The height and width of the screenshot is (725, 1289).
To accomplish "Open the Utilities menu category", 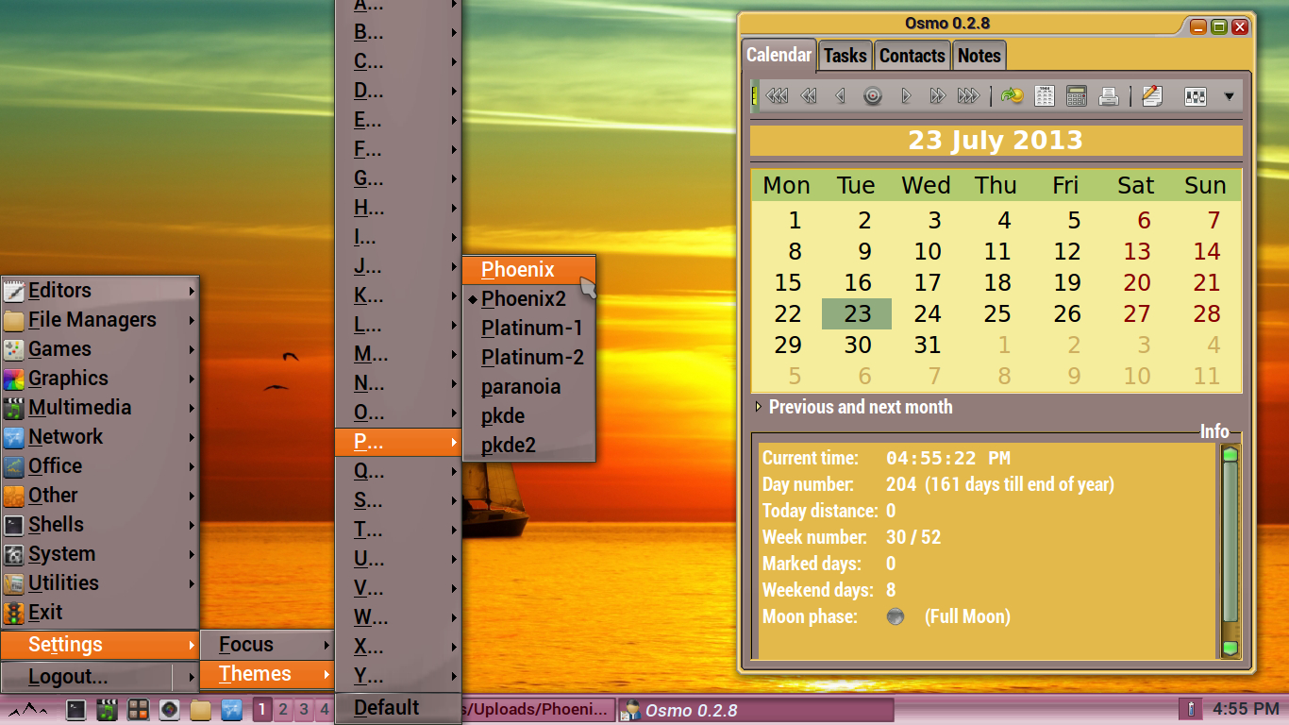I will (100, 583).
